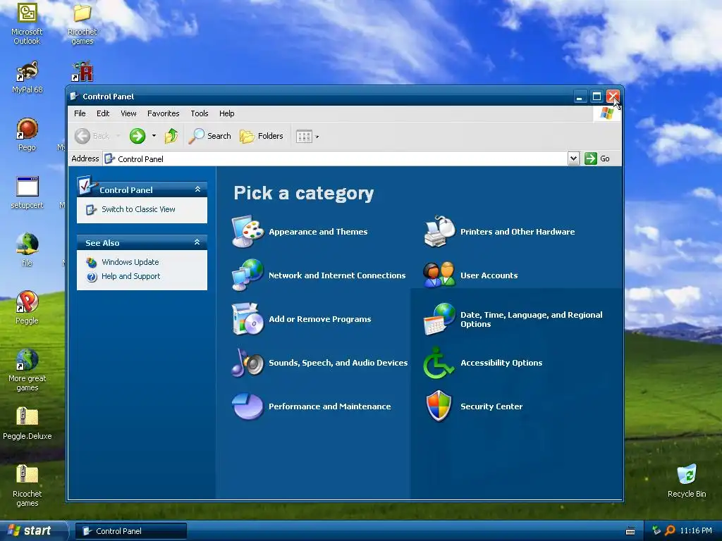Click the Accessibility Options wheelchair icon
The height and width of the screenshot is (541, 722).
coord(439,363)
